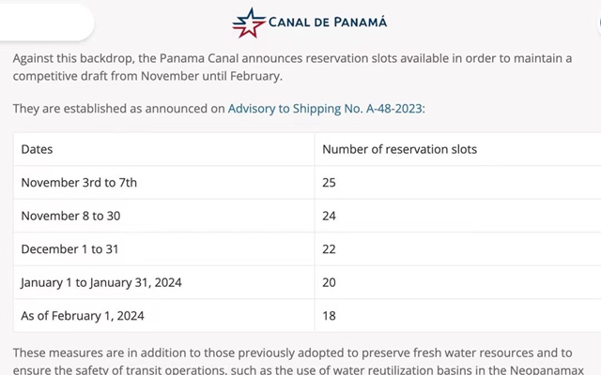Click the 'These measures are in addition' paragraph
The width and height of the screenshot is (601, 375).
(291, 353)
